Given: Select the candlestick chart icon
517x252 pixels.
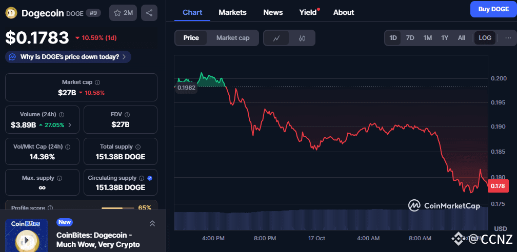Looking at the screenshot, I should (302, 38).
